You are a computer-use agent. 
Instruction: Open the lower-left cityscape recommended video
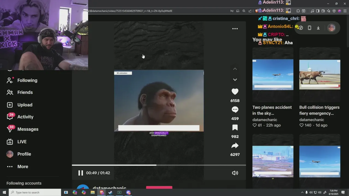pos(273,161)
